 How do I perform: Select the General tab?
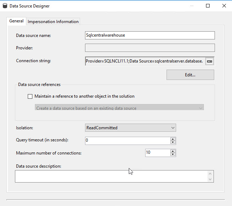pyautogui.click(x=16, y=21)
